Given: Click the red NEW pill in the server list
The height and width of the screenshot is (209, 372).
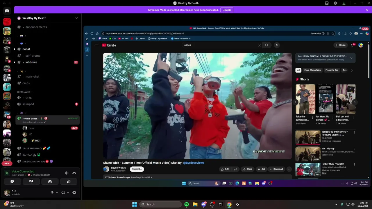Looking at the screenshot, I should pyautogui.click(x=7, y=163).
